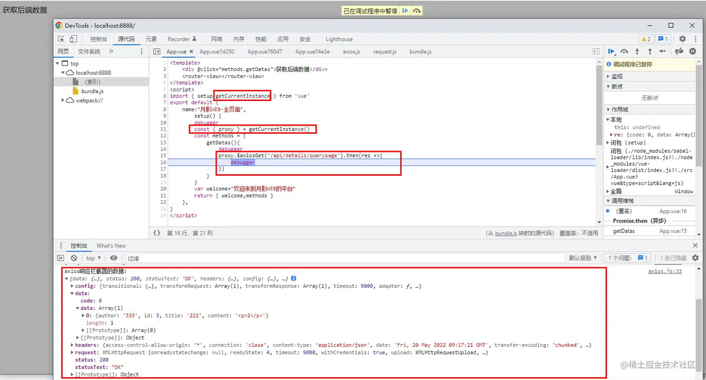Toggle the debugger sidebar pane
The height and width of the screenshot is (380, 706).
point(596,51)
